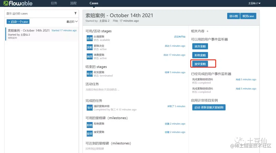Click the 显示 运行的 cases filter field
The image size is (276, 153).
coord(42,13)
